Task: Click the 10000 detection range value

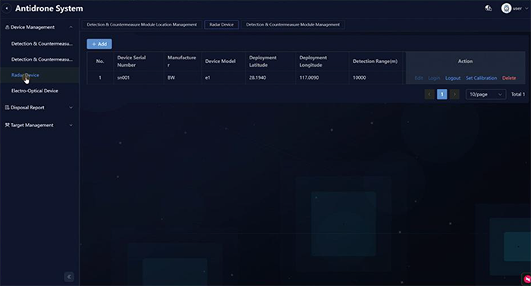Action: click(360, 77)
